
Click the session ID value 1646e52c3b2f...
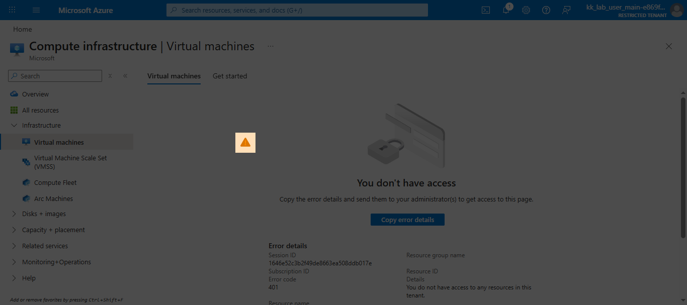[320, 263]
